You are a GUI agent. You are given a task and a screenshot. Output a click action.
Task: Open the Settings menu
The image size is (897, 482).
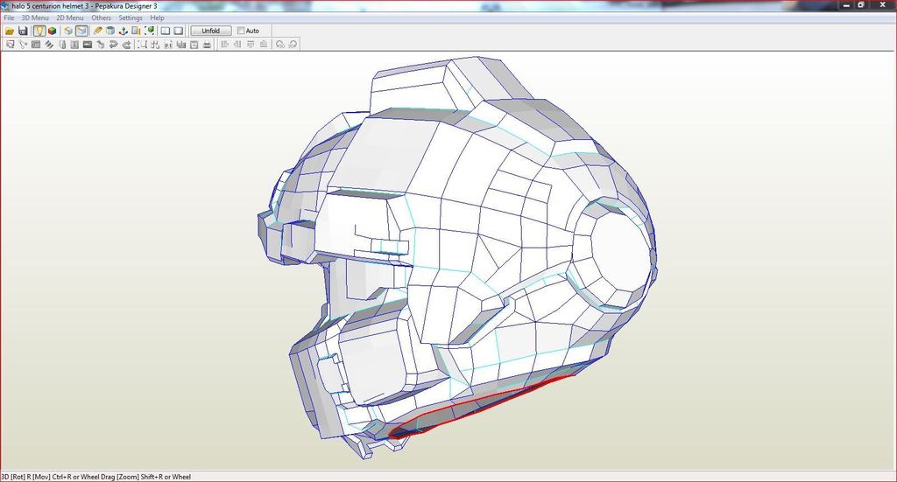[131, 17]
